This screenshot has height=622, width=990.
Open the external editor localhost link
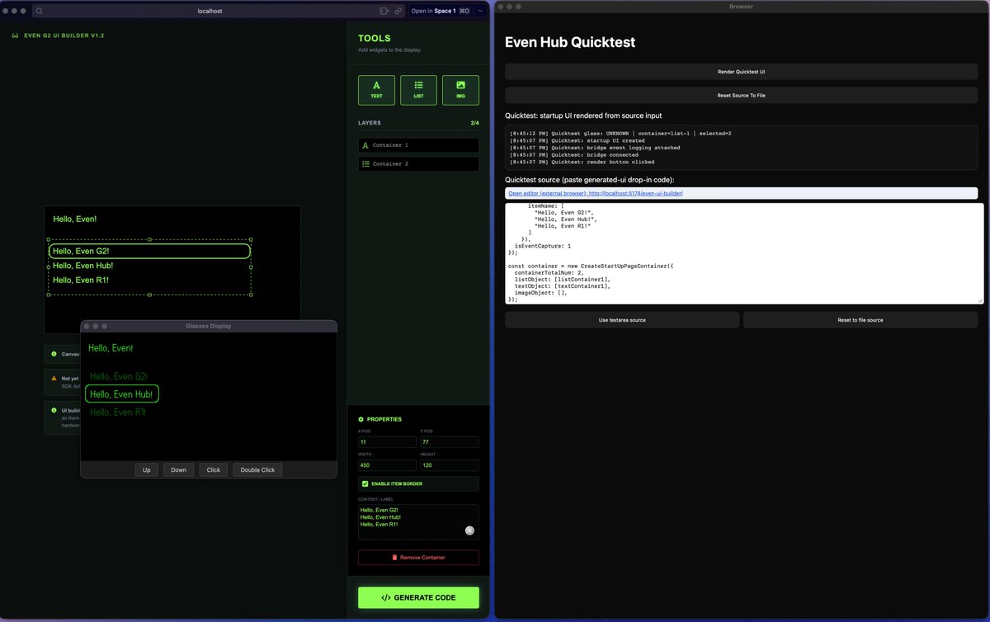pos(596,193)
